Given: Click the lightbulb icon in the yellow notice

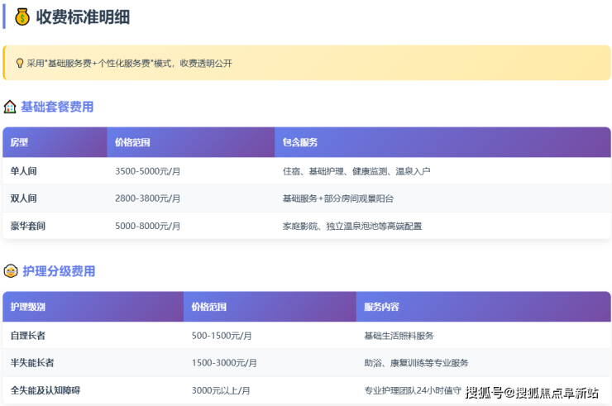Looking at the screenshot, I should pos(19,63).
